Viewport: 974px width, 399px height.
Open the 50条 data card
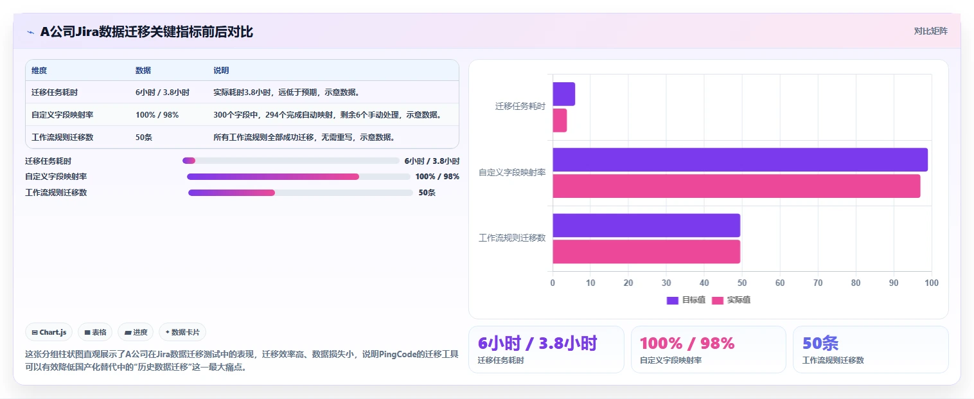[x=871, y=350]
